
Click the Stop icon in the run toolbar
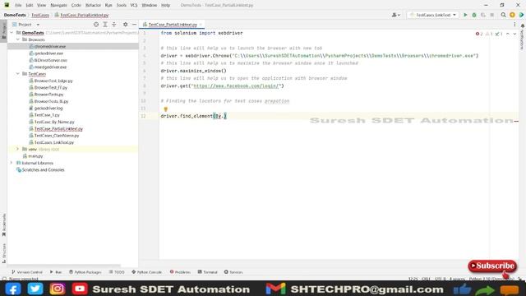click(492, 15)
